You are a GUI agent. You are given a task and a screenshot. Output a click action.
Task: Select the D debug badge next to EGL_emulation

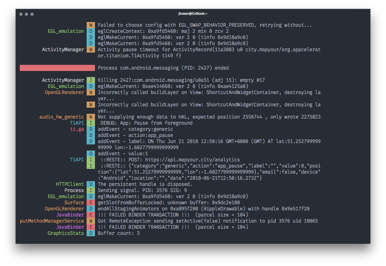tap(90, 31)
